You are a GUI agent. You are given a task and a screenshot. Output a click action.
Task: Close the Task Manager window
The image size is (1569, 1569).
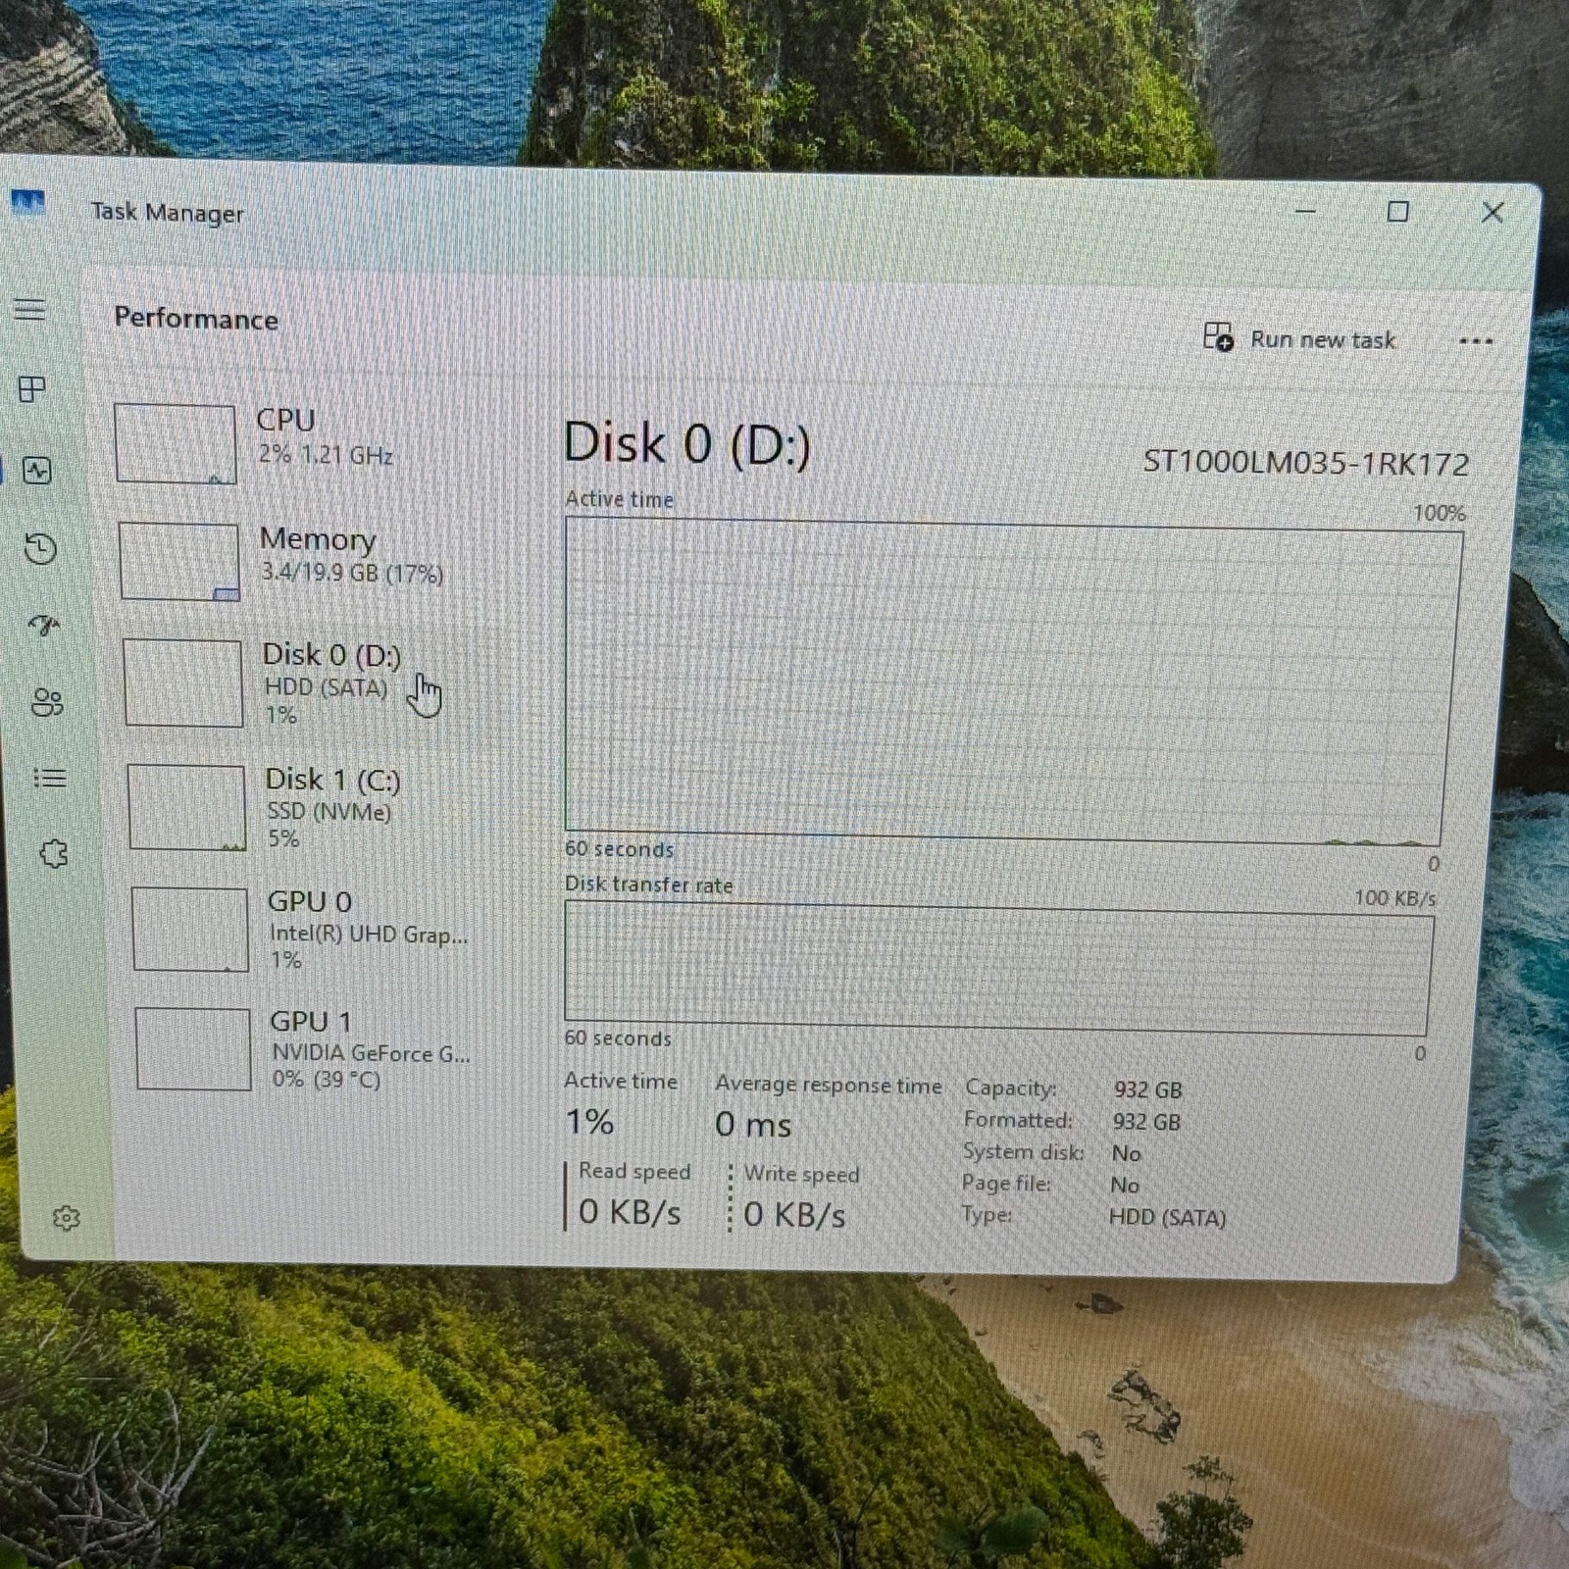(1492, 212)
